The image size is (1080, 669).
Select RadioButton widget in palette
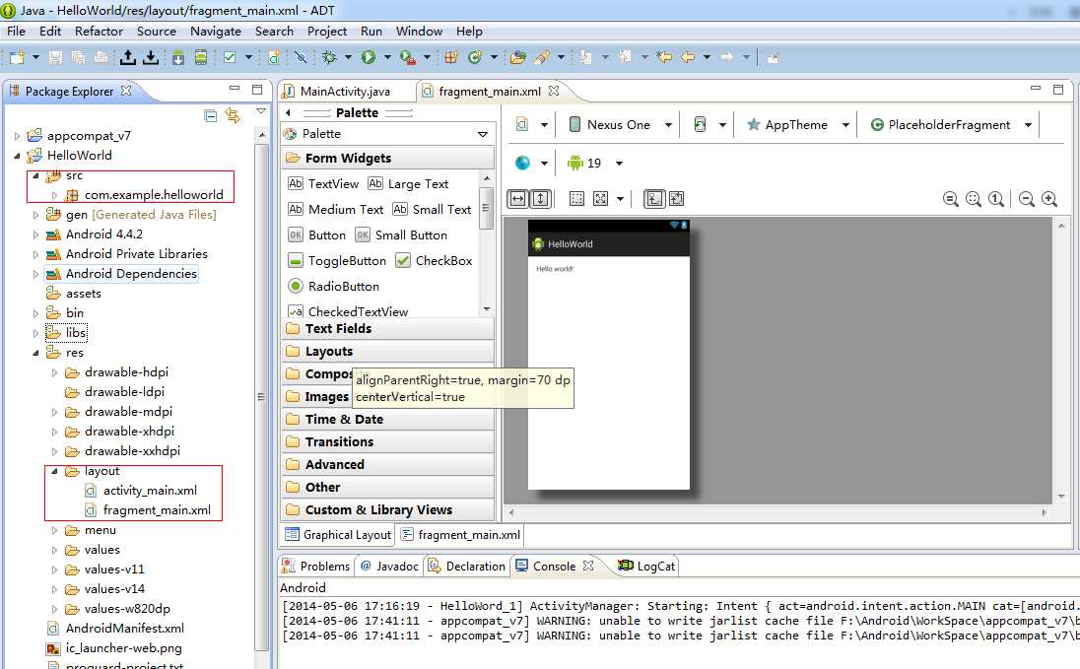333,286
